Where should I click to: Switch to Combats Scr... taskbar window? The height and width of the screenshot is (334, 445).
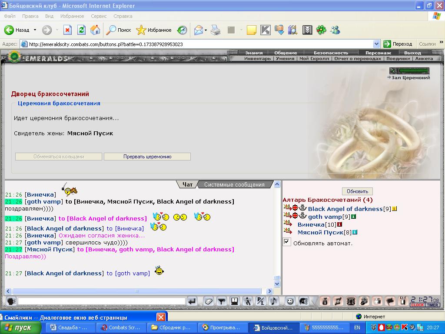point(122,327)
